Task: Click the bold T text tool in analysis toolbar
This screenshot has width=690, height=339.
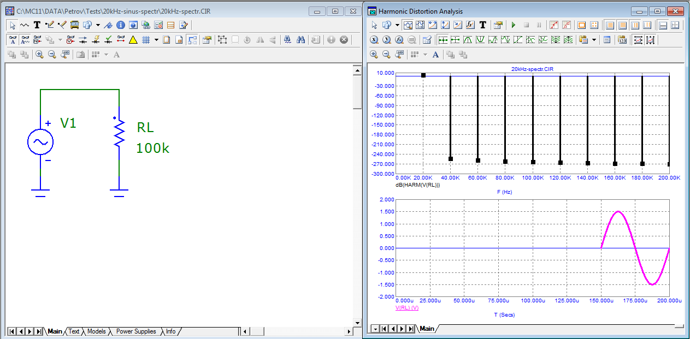Action: click(483, 25)
